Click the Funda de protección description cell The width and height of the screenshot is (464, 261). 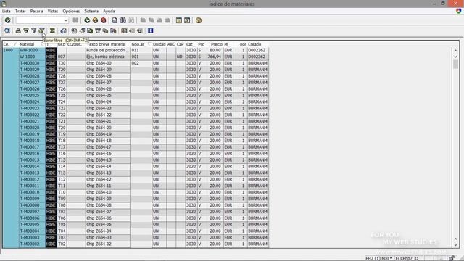[108, 50]
